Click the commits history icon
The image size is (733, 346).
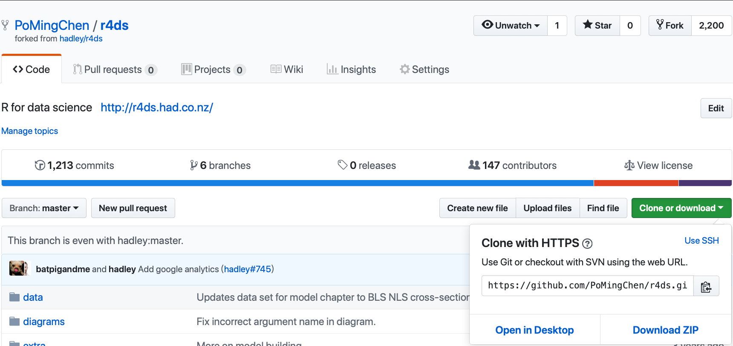(40, 165)
